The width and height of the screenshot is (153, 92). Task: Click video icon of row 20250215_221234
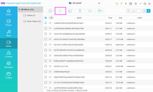click(x=50, y=66)
